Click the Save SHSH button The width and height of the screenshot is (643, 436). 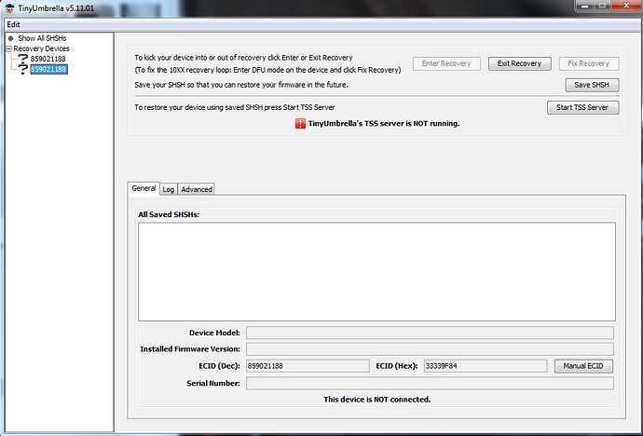pos(592,85)
